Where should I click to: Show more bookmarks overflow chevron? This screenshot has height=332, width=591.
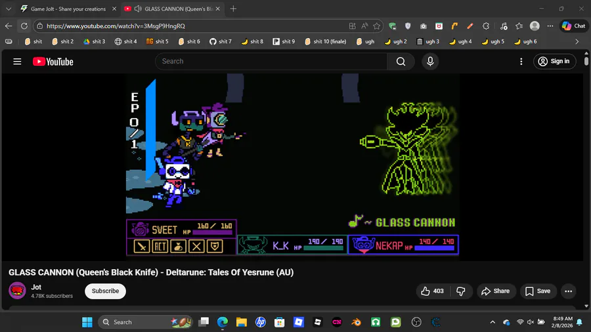click(x=577, y=41)
